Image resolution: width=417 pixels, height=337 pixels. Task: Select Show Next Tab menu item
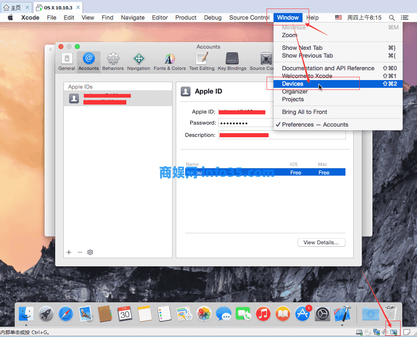pos(338,48)
